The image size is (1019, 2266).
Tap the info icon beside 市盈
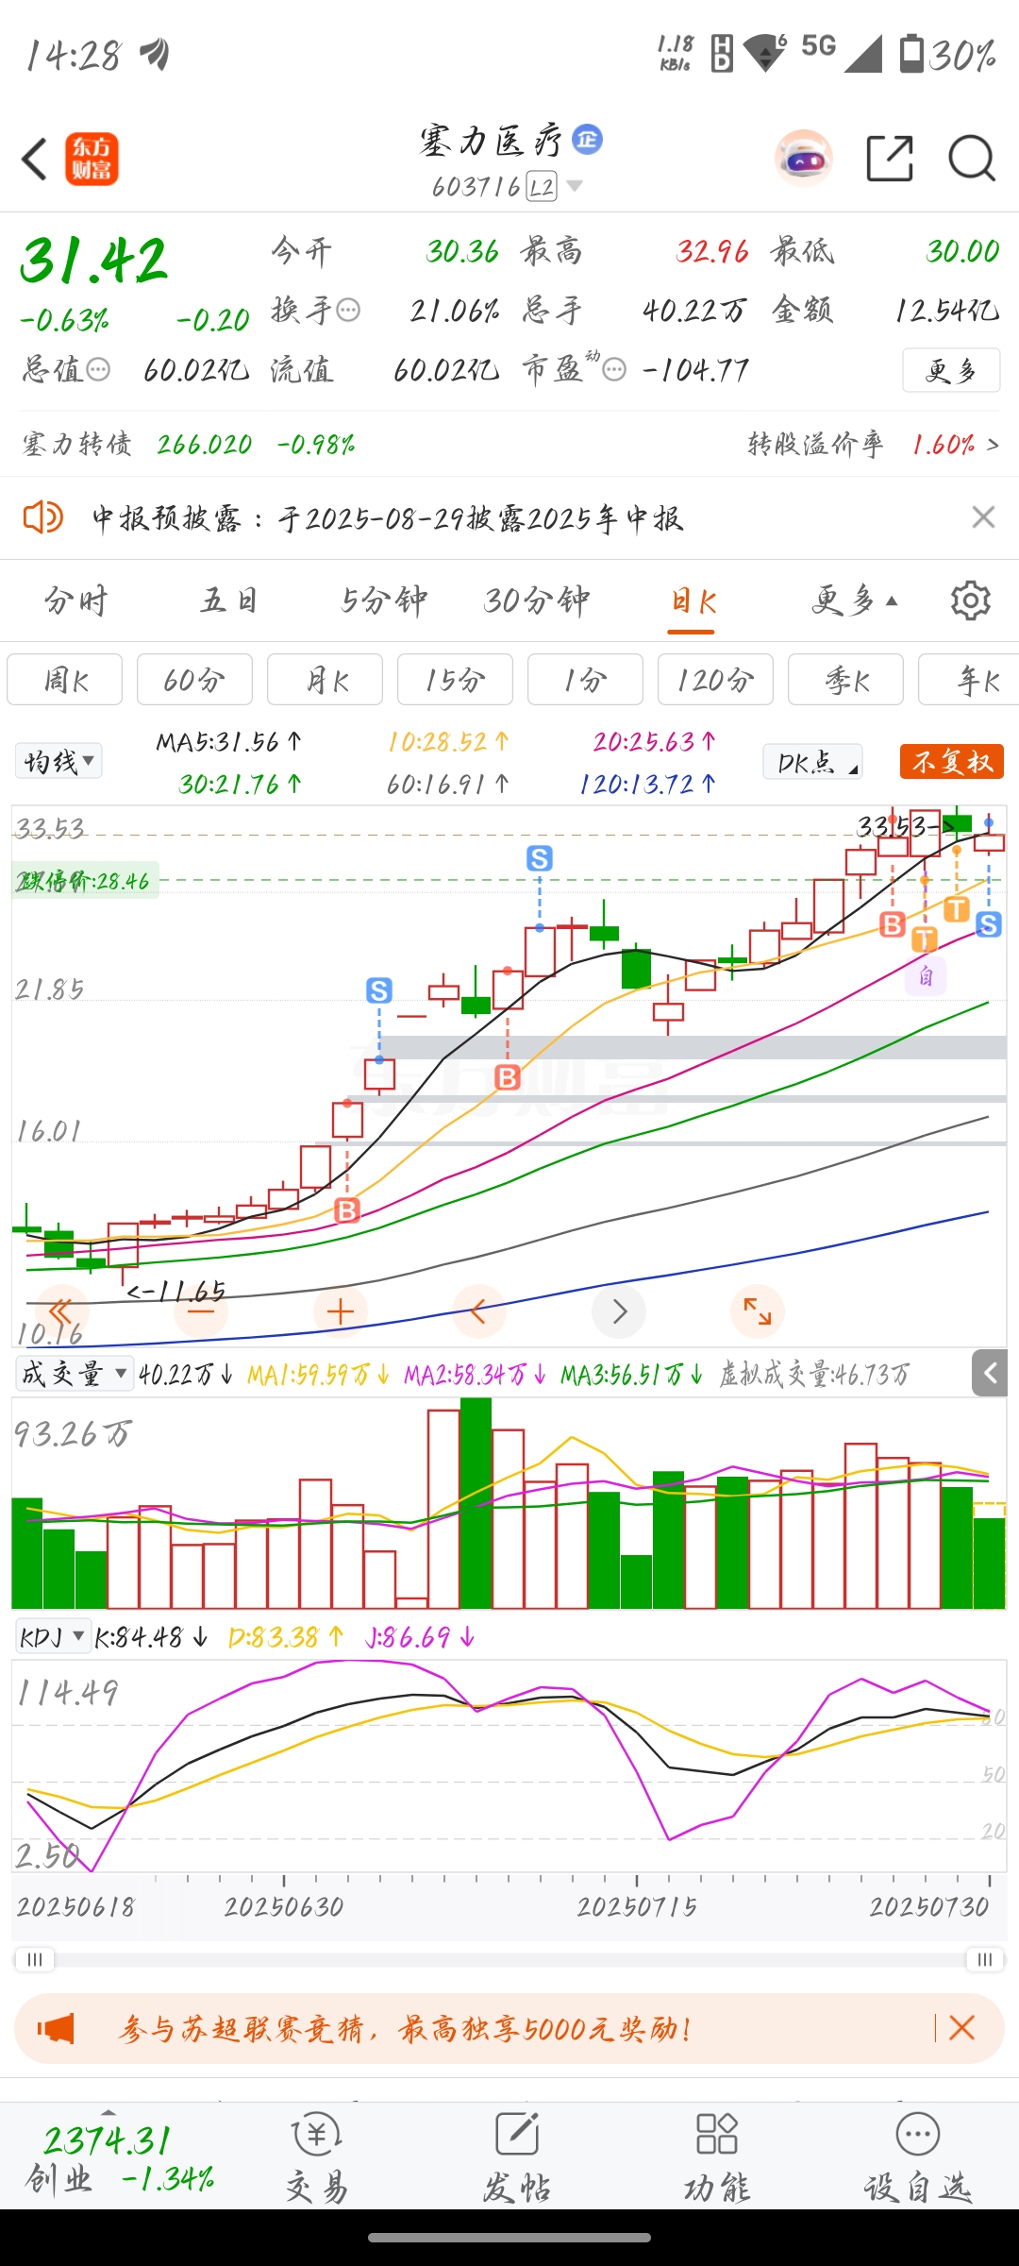coord(614,369)
